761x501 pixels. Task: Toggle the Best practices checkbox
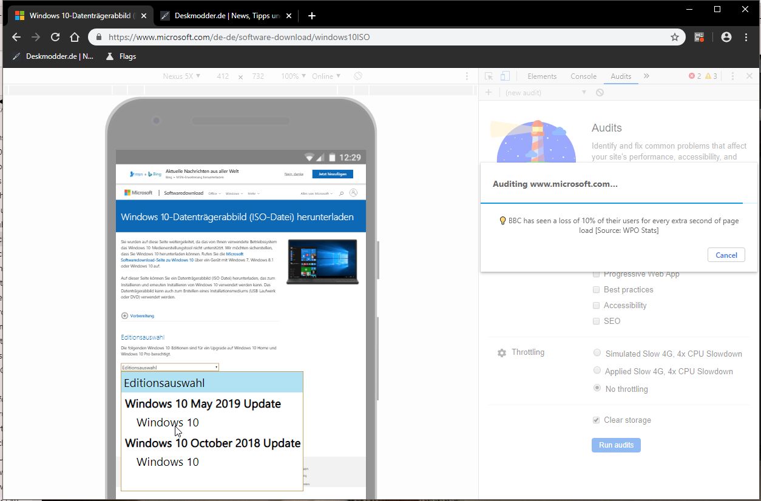597,290
